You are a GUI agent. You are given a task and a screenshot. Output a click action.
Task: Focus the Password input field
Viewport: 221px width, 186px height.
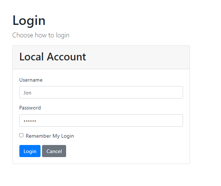point(101,120)
